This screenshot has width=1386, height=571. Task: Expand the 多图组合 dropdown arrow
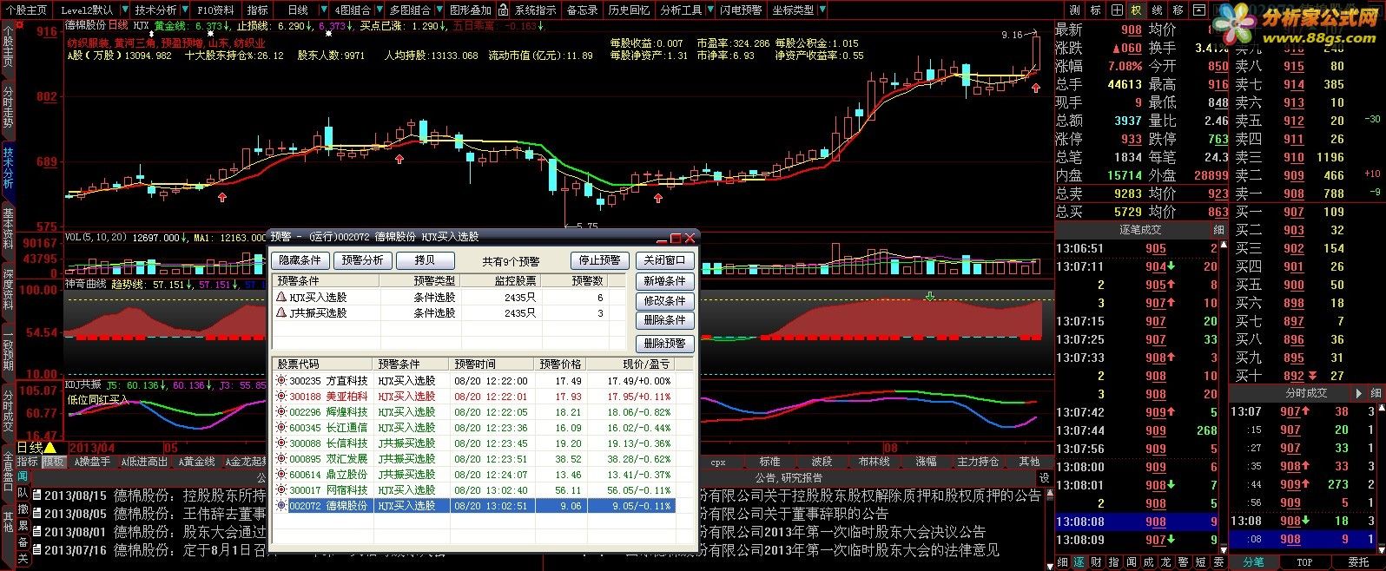click(x=439, y=10)
